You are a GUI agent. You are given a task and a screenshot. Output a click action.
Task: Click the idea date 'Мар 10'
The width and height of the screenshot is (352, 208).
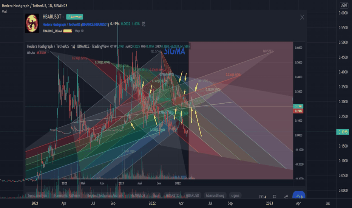(79, 31)
